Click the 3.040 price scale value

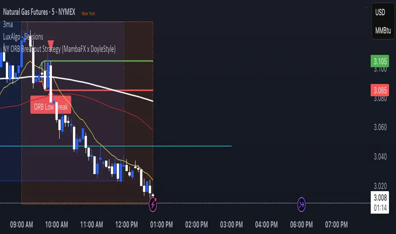[380, 157]
